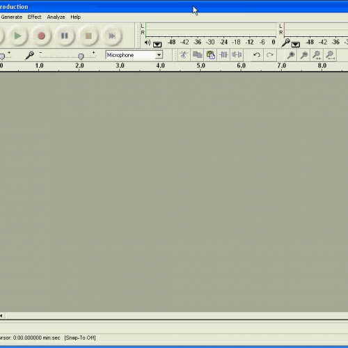Click the Fit Selection zoom icon
Screen dimensions: 348x348
(x=317, y=55)
